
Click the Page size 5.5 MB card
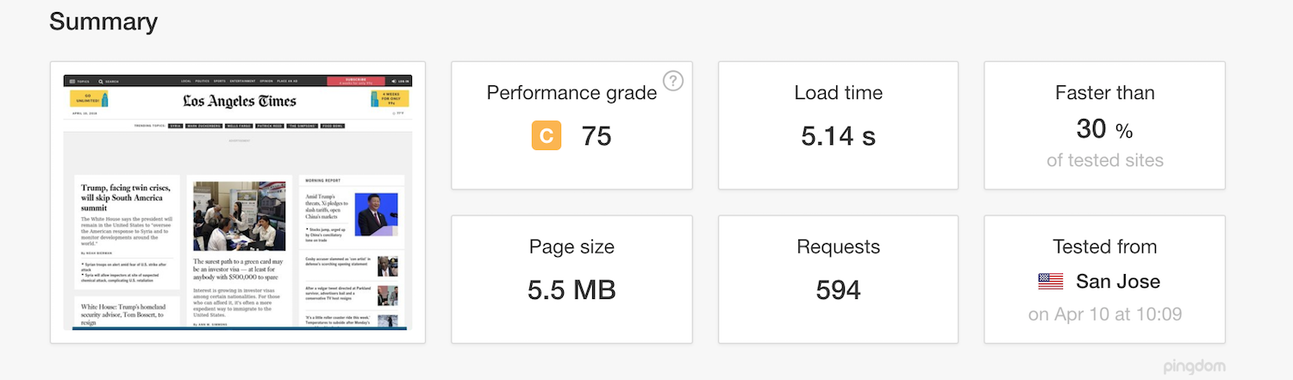click(x=572, y=279)
